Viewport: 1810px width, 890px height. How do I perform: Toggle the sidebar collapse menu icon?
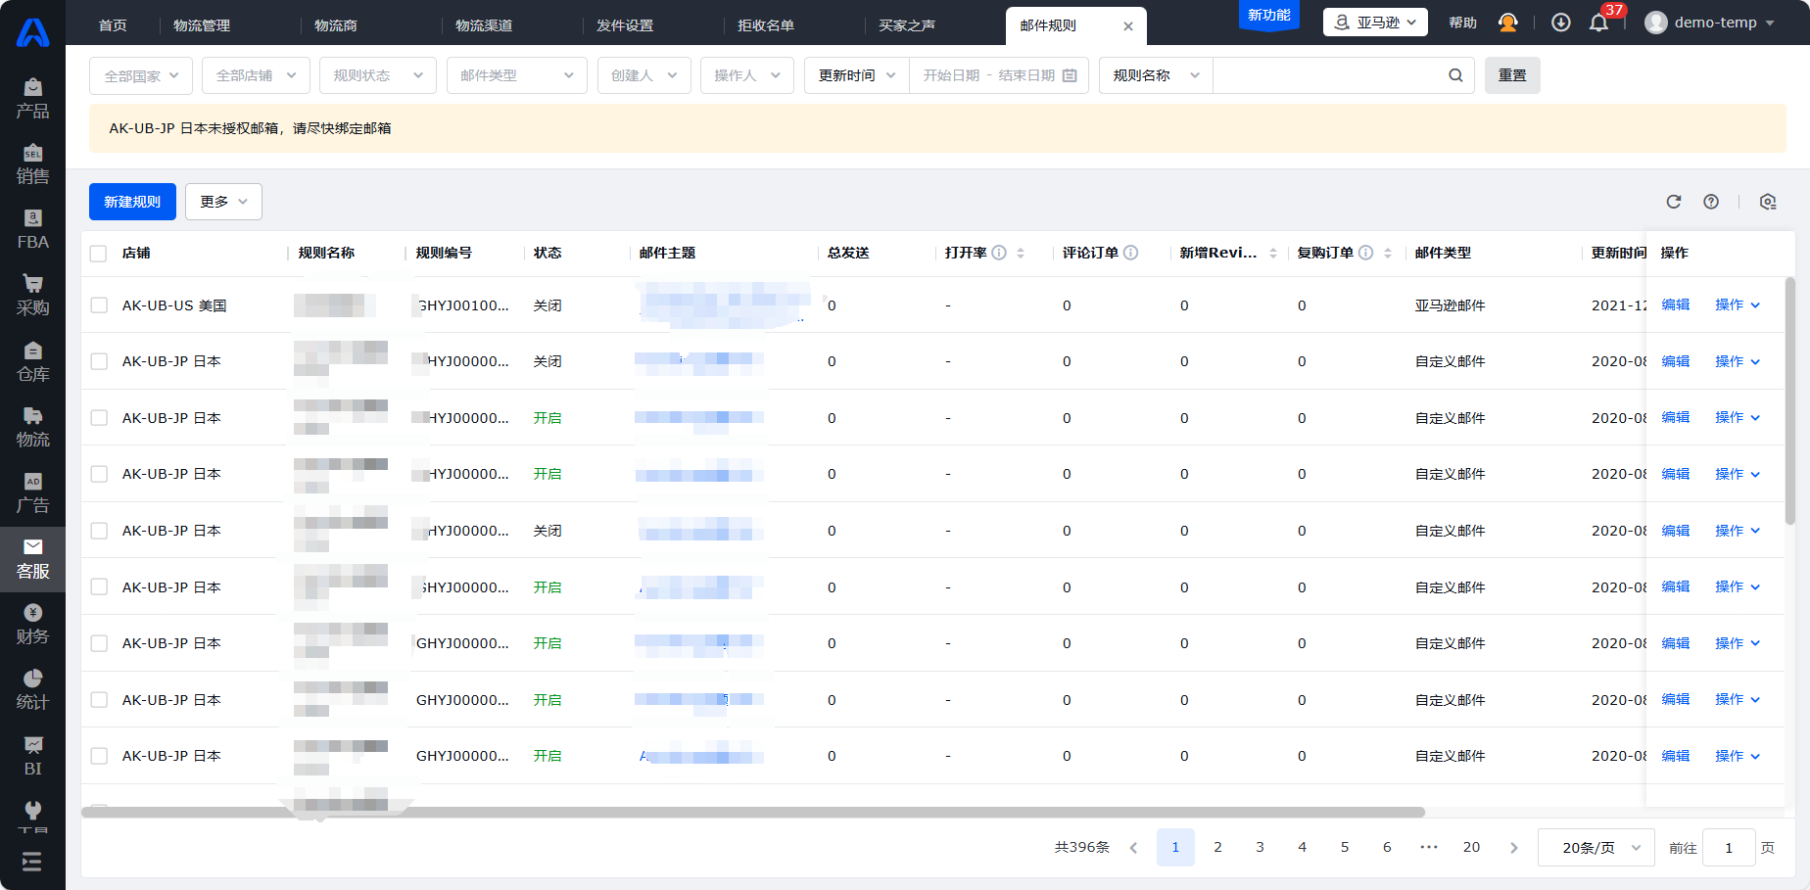(x=32, y=862)
